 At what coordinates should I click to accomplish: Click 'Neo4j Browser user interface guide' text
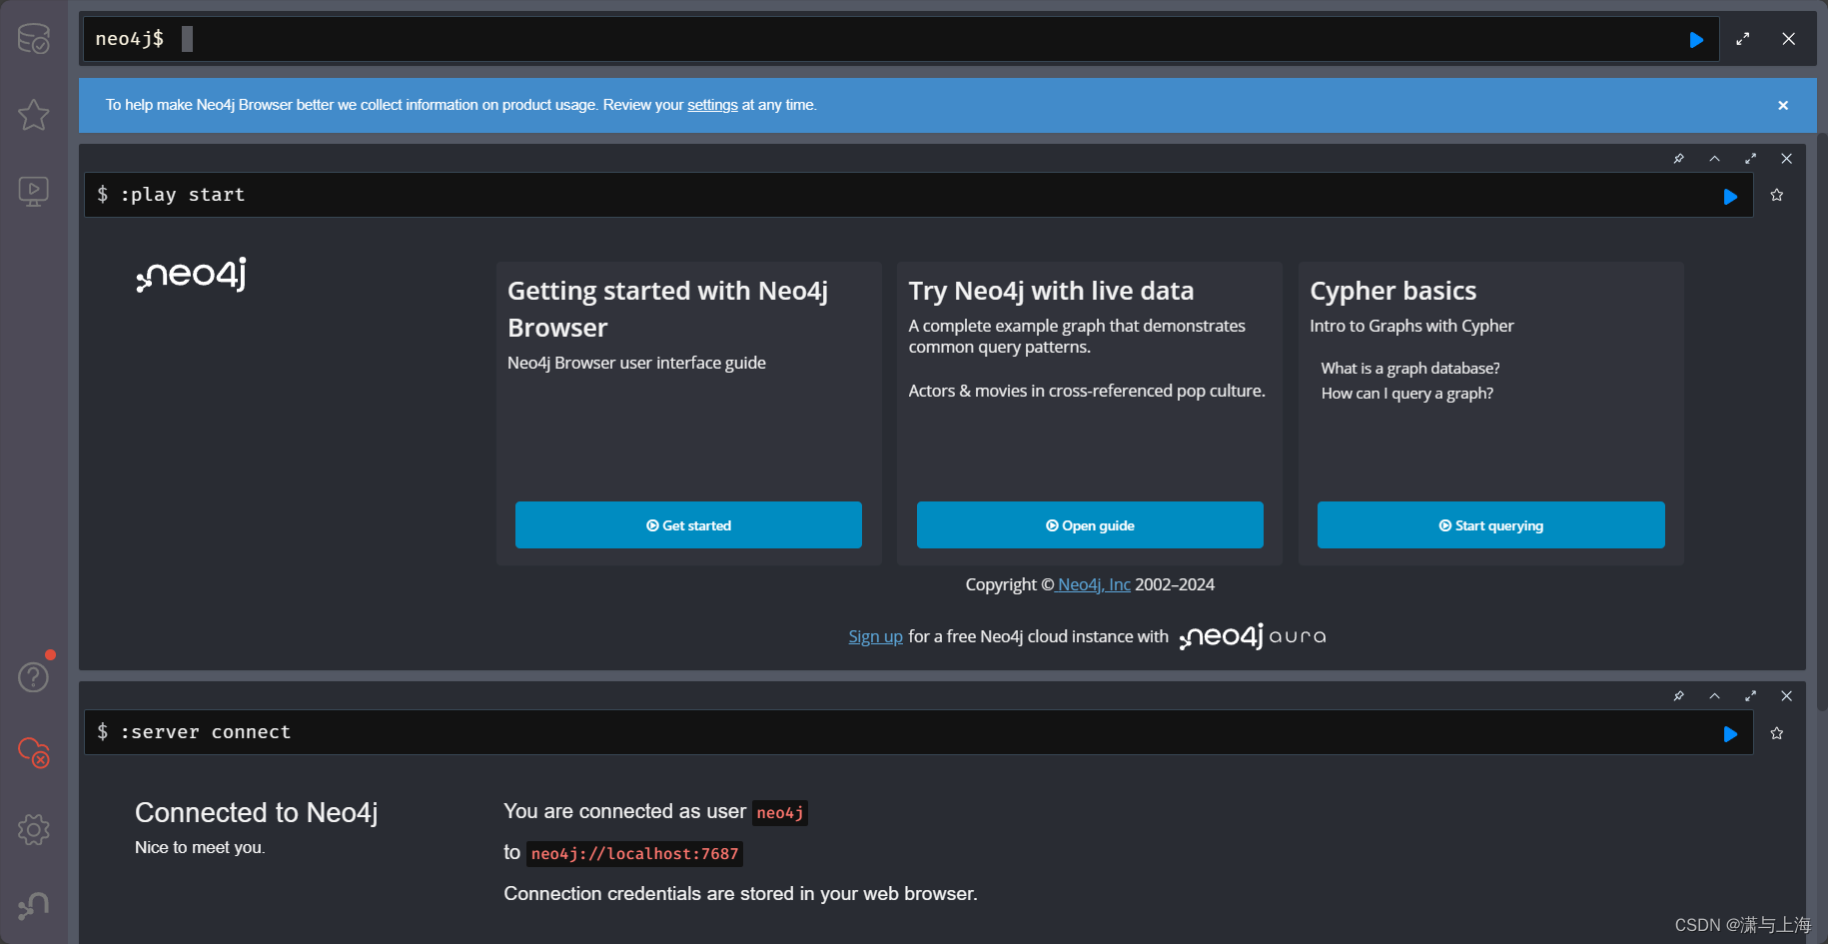(x=636, y=363)
